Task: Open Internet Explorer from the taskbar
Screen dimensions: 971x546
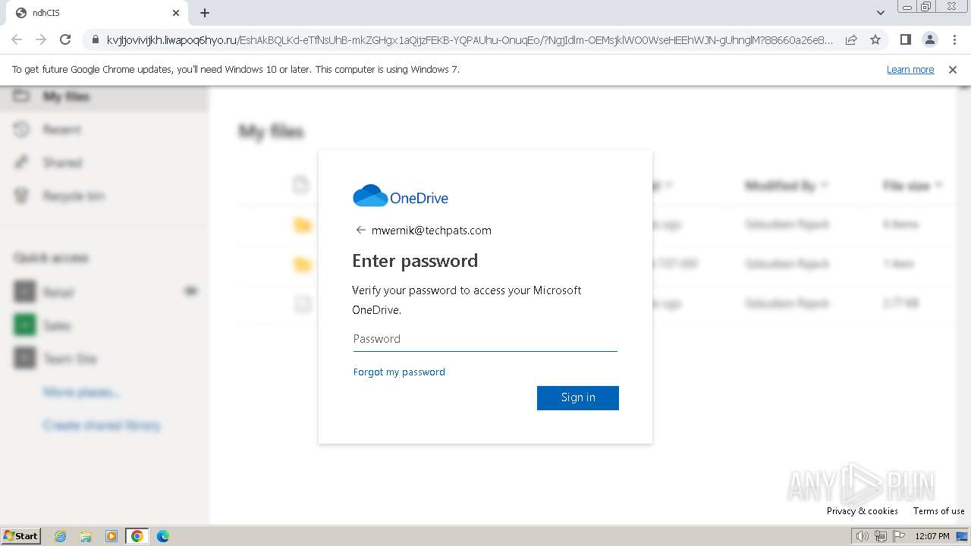Action: click(61, 536)
